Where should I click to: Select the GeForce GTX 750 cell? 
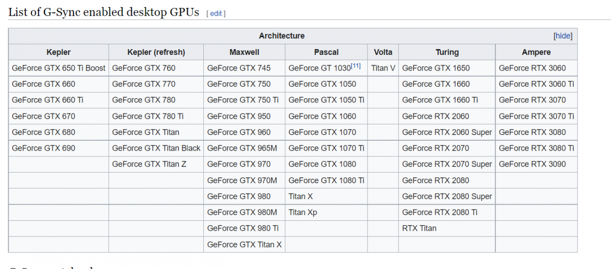(x=244, y=84)
